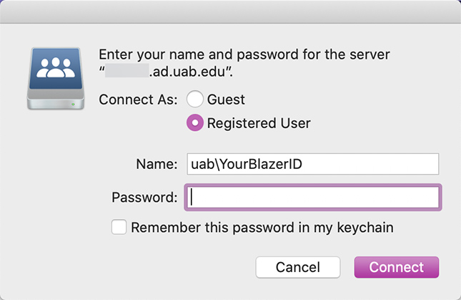This screenshot has height=300, width=461.
Task: Click the "Name:" field label
Action: (156, 164)
